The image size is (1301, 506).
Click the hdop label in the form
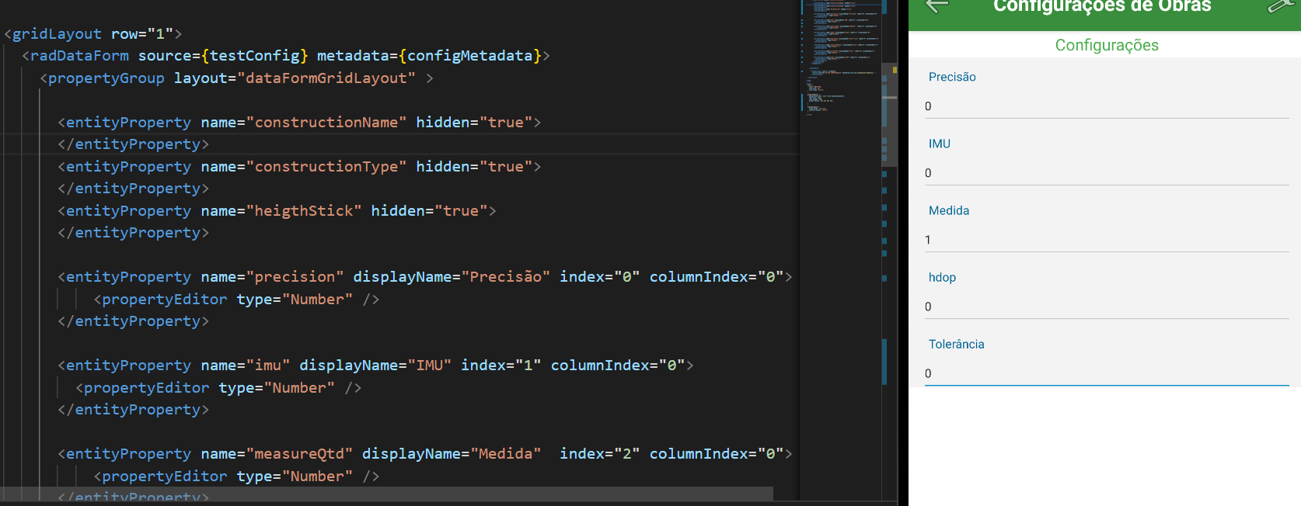tap(942, 277)
